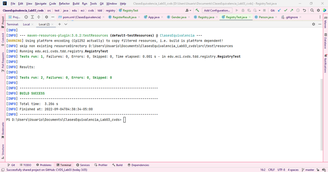328x172 pixels.
Task: Close the Local (2) terminal tab
Action: [x=52, y=24]
